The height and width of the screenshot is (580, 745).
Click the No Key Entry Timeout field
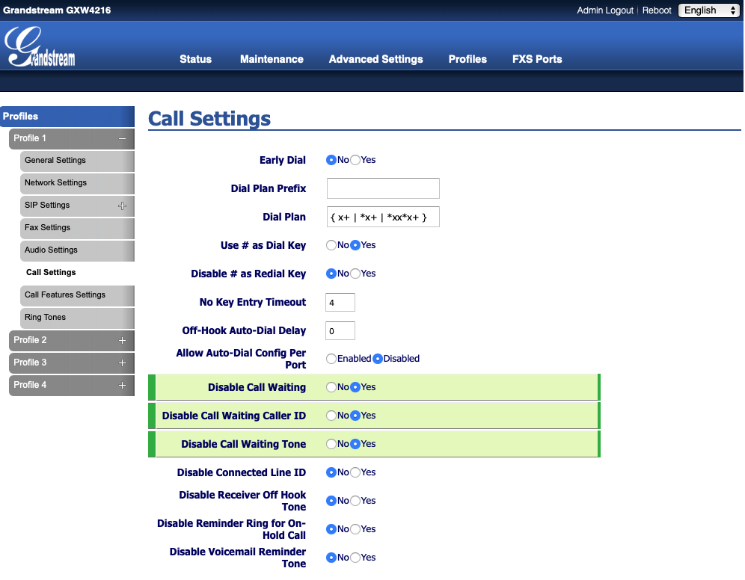tap(340, 302)
